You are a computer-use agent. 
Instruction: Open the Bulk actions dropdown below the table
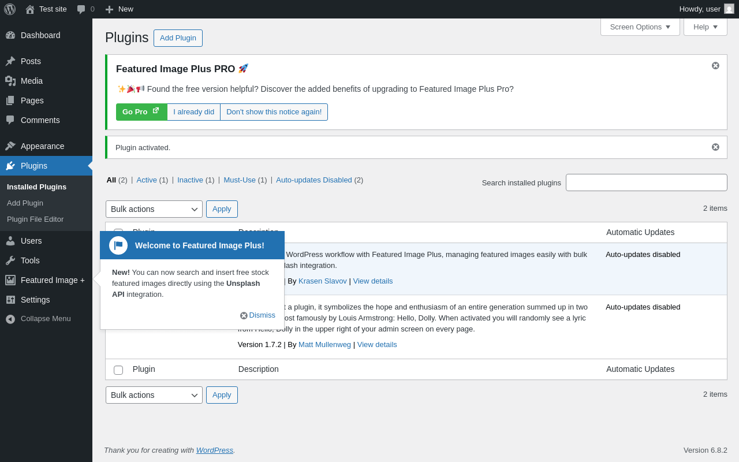[x=154, y=395]
